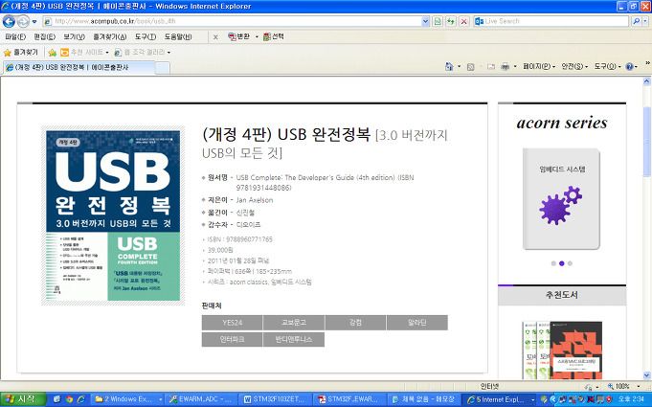Open the 안전(S) command bar menu

point(574,66)
